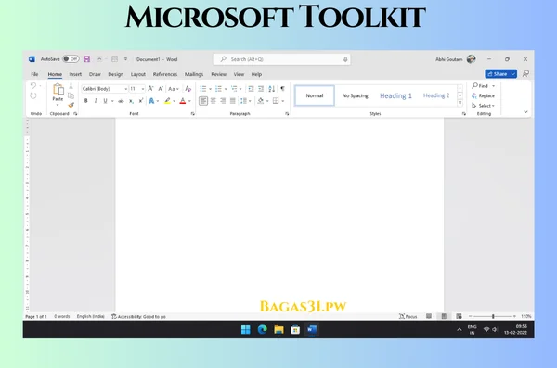Toggle Strikethrough formatting

tap(121, 101)
